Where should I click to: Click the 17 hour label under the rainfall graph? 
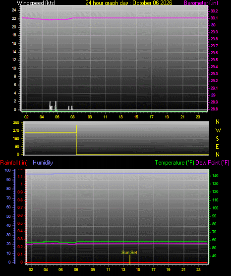(x=153, y=270)
